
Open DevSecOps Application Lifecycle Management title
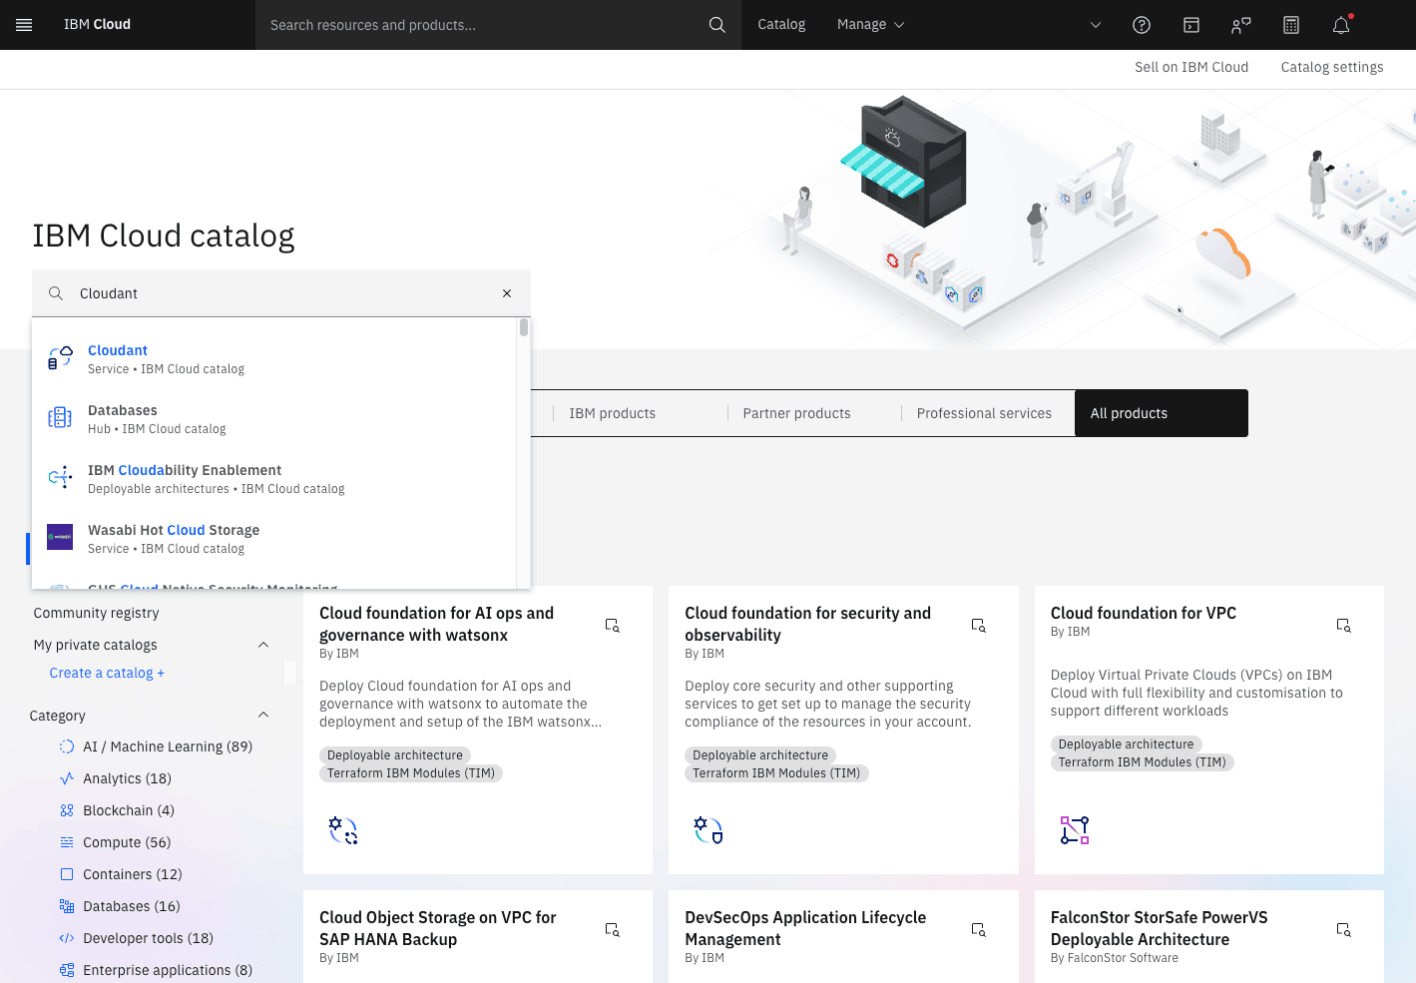(x=805, y=928)
